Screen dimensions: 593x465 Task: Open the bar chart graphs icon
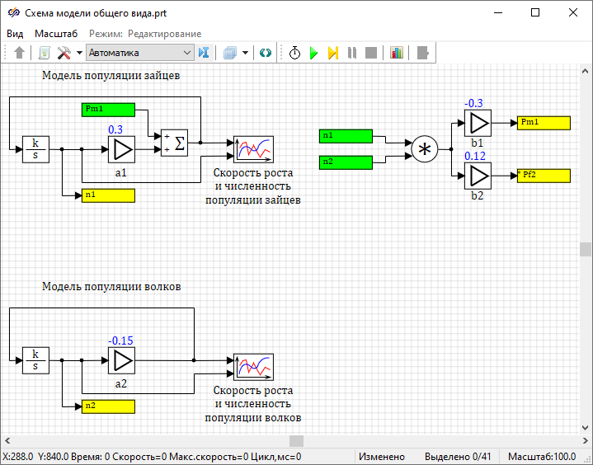(x=397, y=53)
